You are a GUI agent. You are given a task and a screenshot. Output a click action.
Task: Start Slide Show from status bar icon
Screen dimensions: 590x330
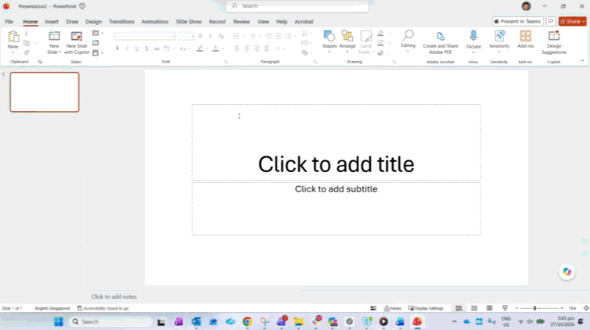pos(505,308)
